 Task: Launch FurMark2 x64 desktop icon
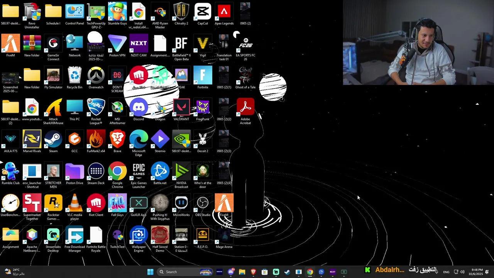96,142
